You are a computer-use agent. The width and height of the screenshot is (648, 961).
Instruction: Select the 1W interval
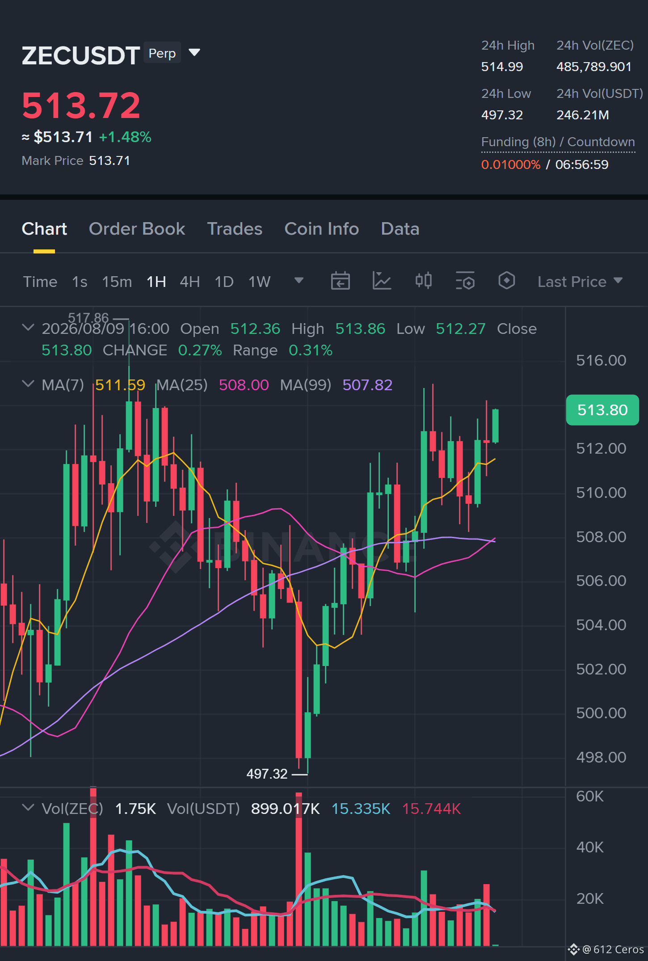260,282
